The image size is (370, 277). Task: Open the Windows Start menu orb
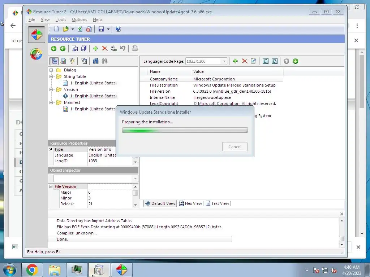[x=10, y=270]
